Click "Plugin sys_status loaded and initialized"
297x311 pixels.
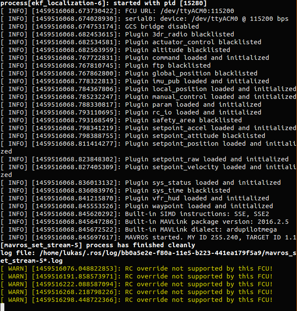[x=203, y=183]
